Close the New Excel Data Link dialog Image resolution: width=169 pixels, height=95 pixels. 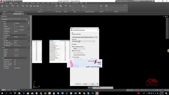(98, 30)
